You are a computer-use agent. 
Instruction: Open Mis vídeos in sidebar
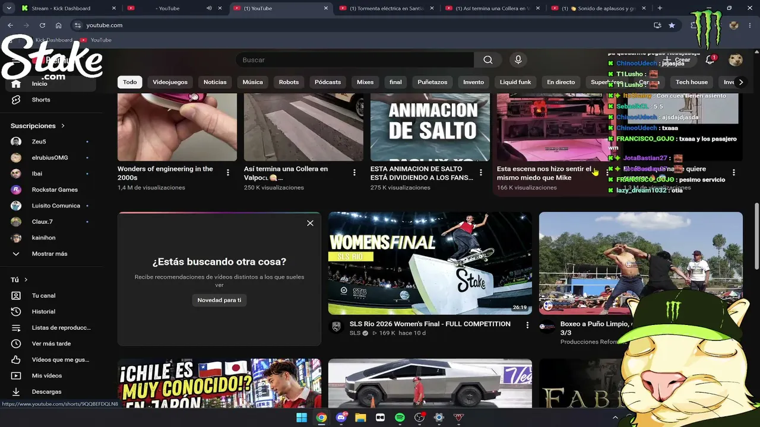pyautogui.click(x=47, y=375)
